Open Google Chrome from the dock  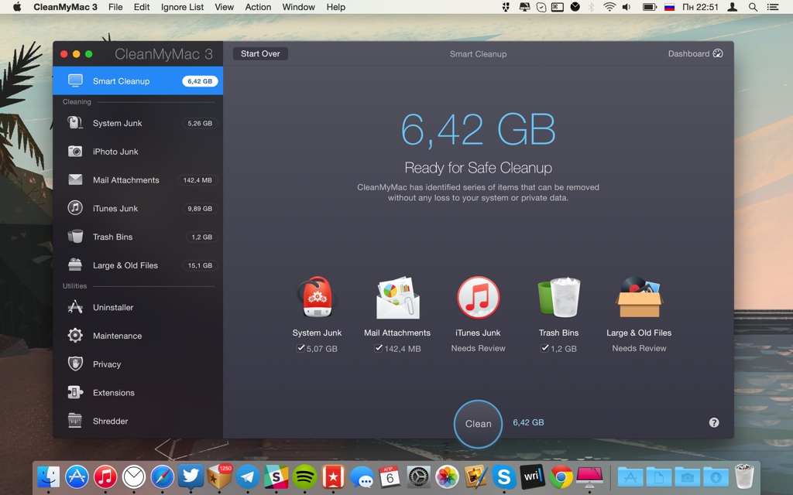tap(561, 476)
